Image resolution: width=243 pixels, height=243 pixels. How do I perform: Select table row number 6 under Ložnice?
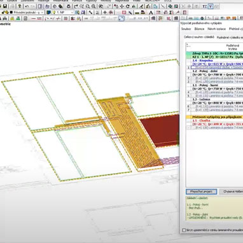[x=214, y=106]
